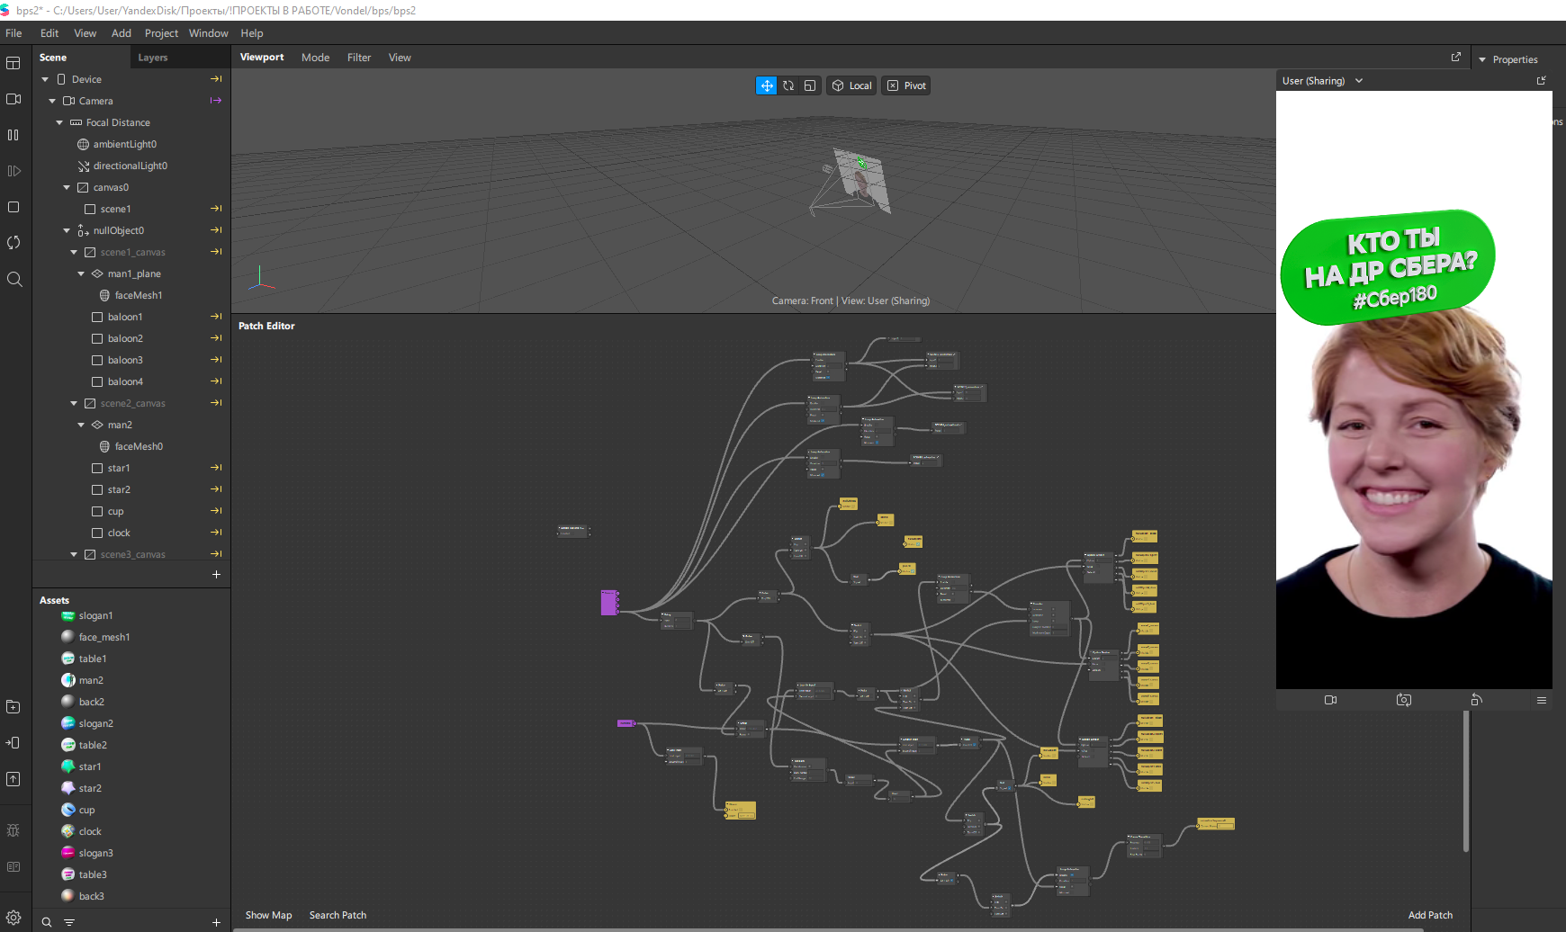Select the Scale tool in viewport toolbar

point(810,85)
